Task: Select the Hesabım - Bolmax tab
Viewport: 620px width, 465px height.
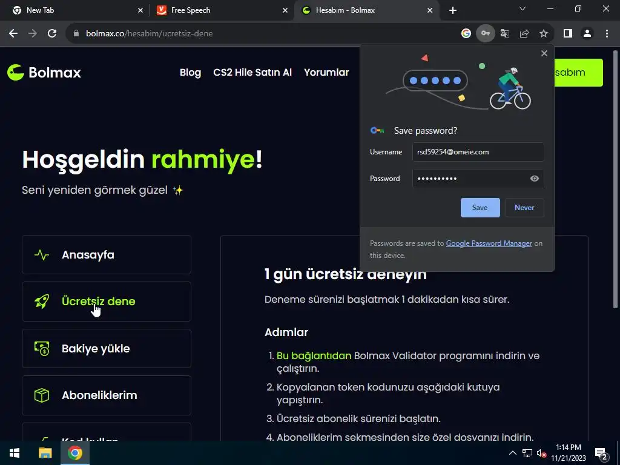Action: tap(366, 10)
